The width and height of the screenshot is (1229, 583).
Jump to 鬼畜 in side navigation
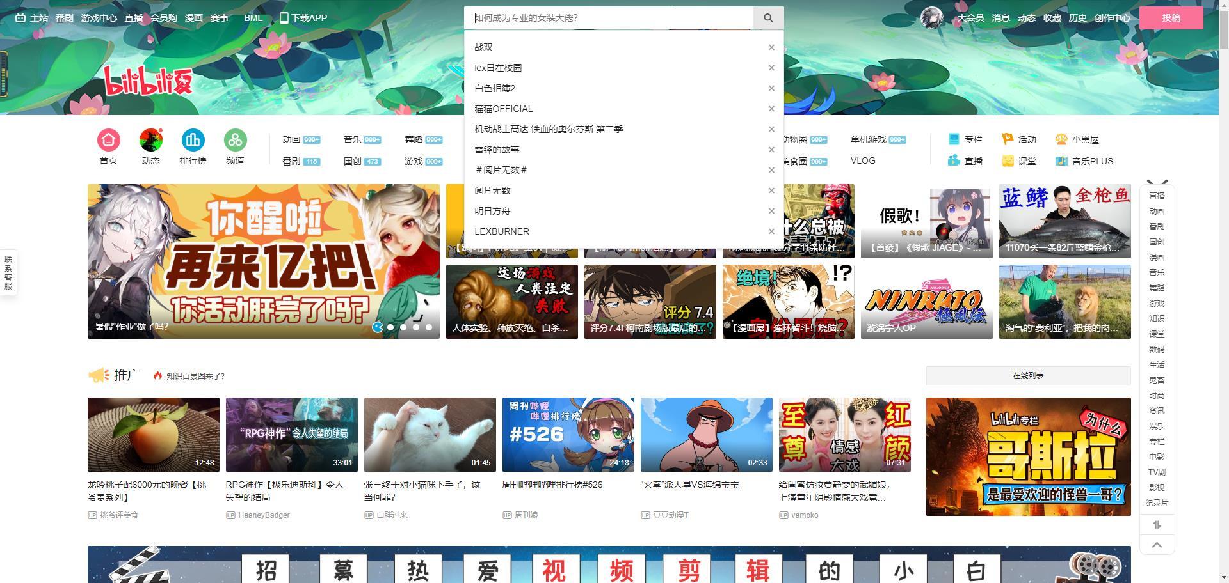click(x=1157, y=380)
